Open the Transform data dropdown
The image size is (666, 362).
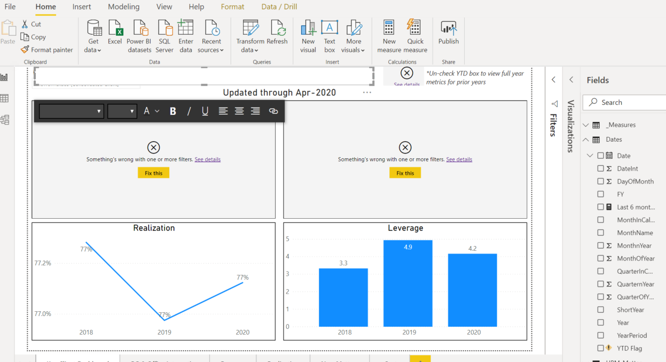point(249,50)
